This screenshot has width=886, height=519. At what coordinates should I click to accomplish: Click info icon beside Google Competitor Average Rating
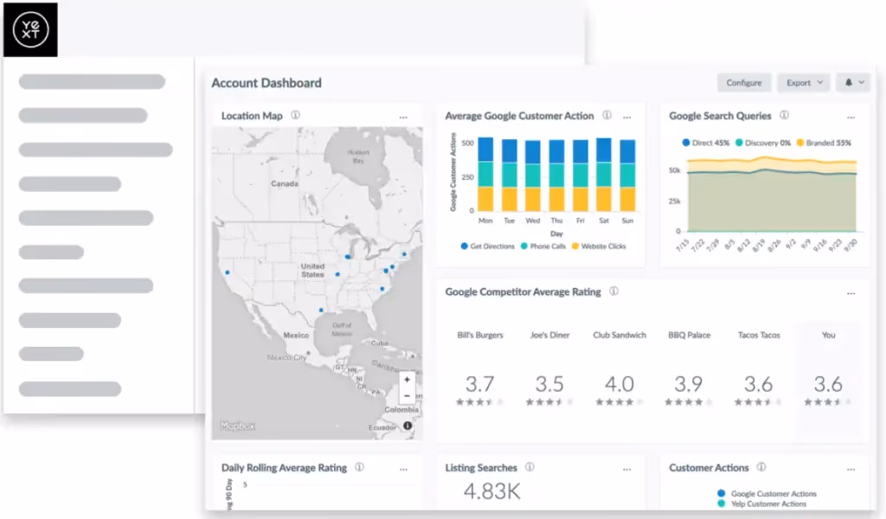[x=613, y=292]
